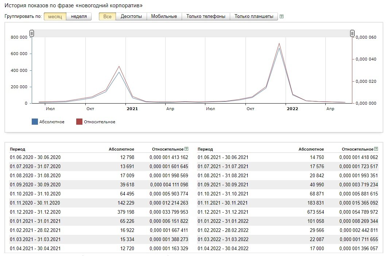The height and width of the screenshot is (256, 387).
Task: Click absolute value 183 831
Action: click(x=316, y=203)
